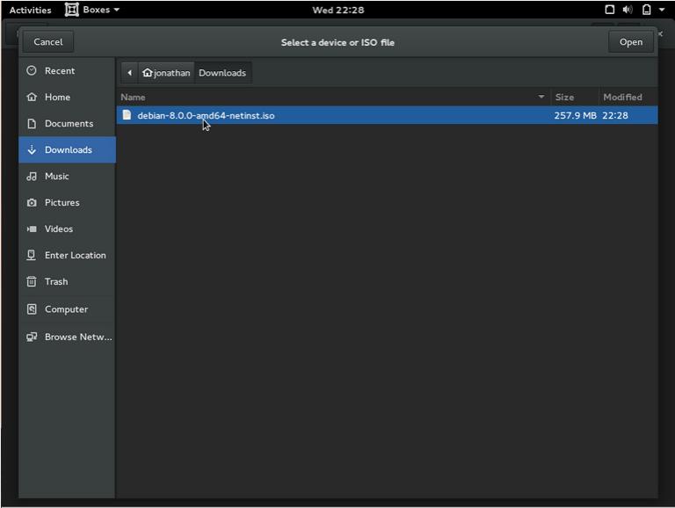
Task: Click the Trash bin icon in sidebar
Action: click(x=33, y=281)
